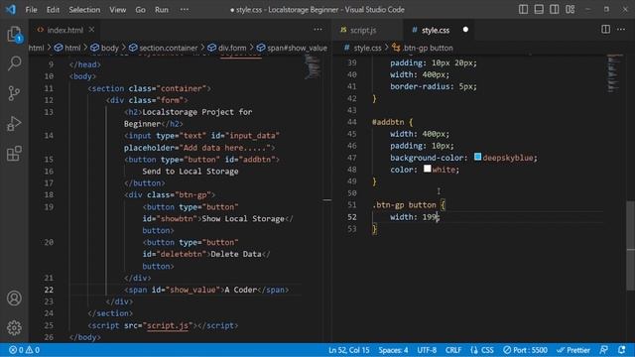The image size is (635, 357).
Task: Expand div.form breadcrumb
Action: tap(227, 48)
